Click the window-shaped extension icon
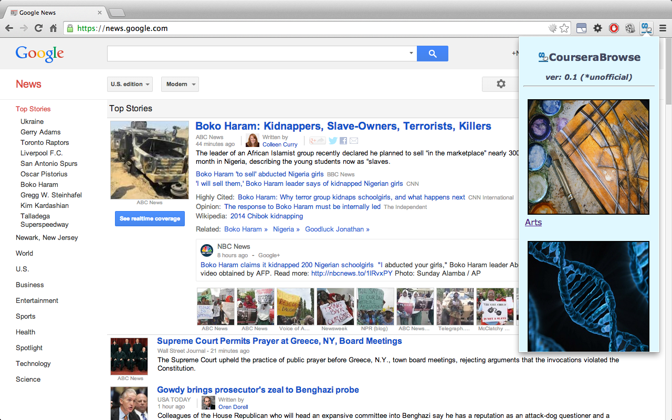Screen dimensions: 672x420 tap(581, 28)
